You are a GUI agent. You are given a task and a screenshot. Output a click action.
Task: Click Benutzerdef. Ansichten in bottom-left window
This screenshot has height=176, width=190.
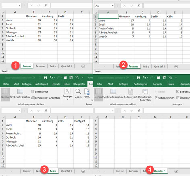tap(45, 98)
